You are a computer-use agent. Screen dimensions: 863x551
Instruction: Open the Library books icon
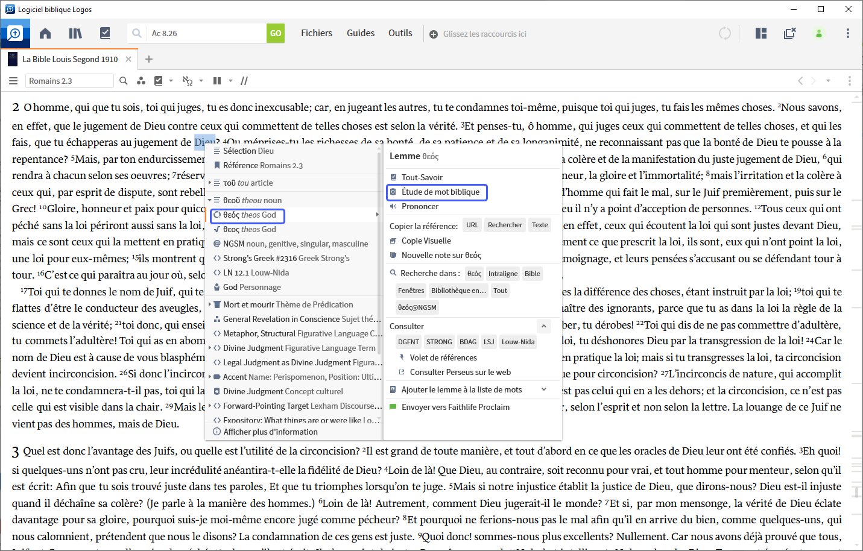click(75, 33)
